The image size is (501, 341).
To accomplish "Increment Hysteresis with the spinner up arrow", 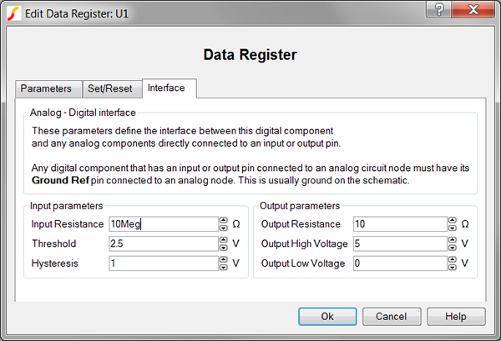I will (x=223, y=260).
